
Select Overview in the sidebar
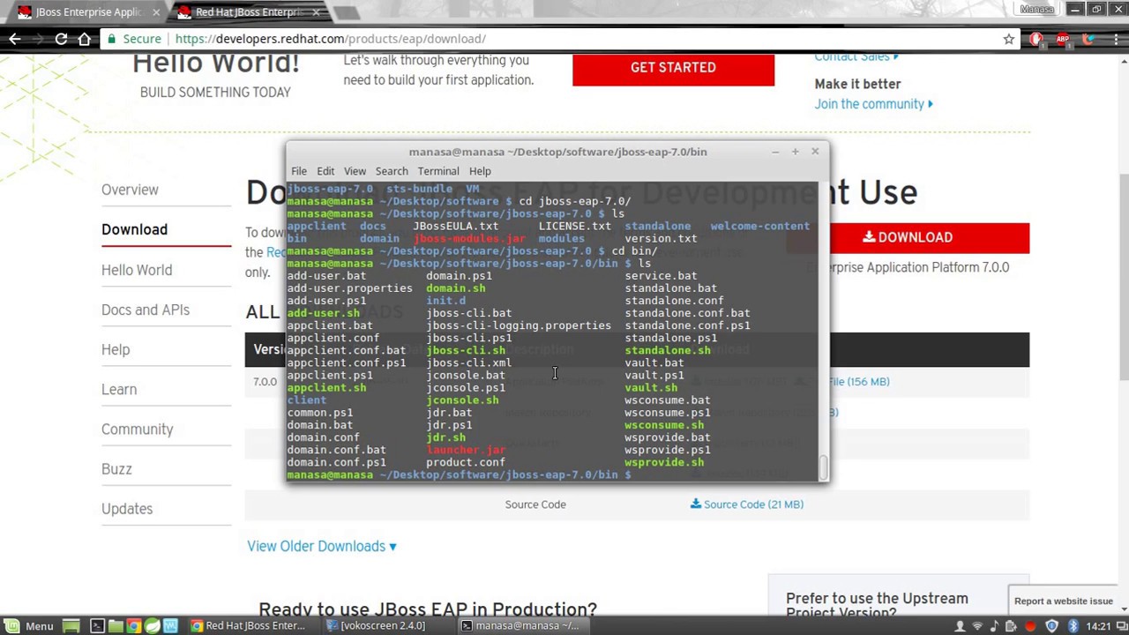pos(130,190)
